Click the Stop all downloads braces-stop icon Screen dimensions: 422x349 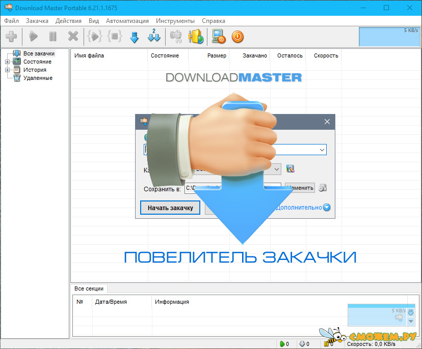click(115, 36)
